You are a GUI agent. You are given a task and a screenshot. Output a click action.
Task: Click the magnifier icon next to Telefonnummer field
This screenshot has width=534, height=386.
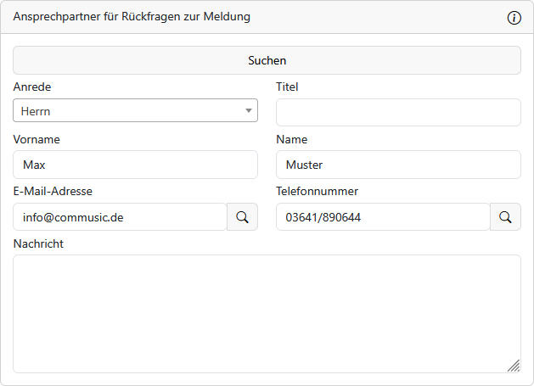505,217
